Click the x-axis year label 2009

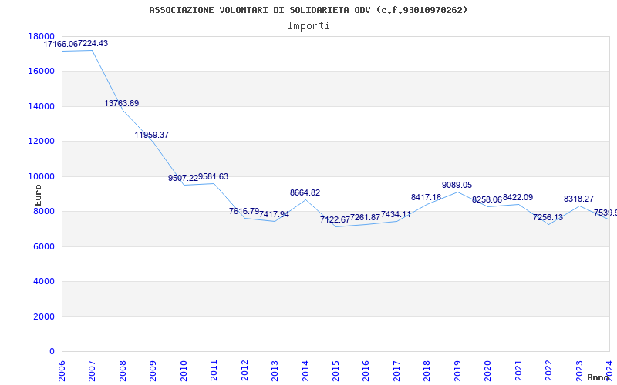[153, 370]
